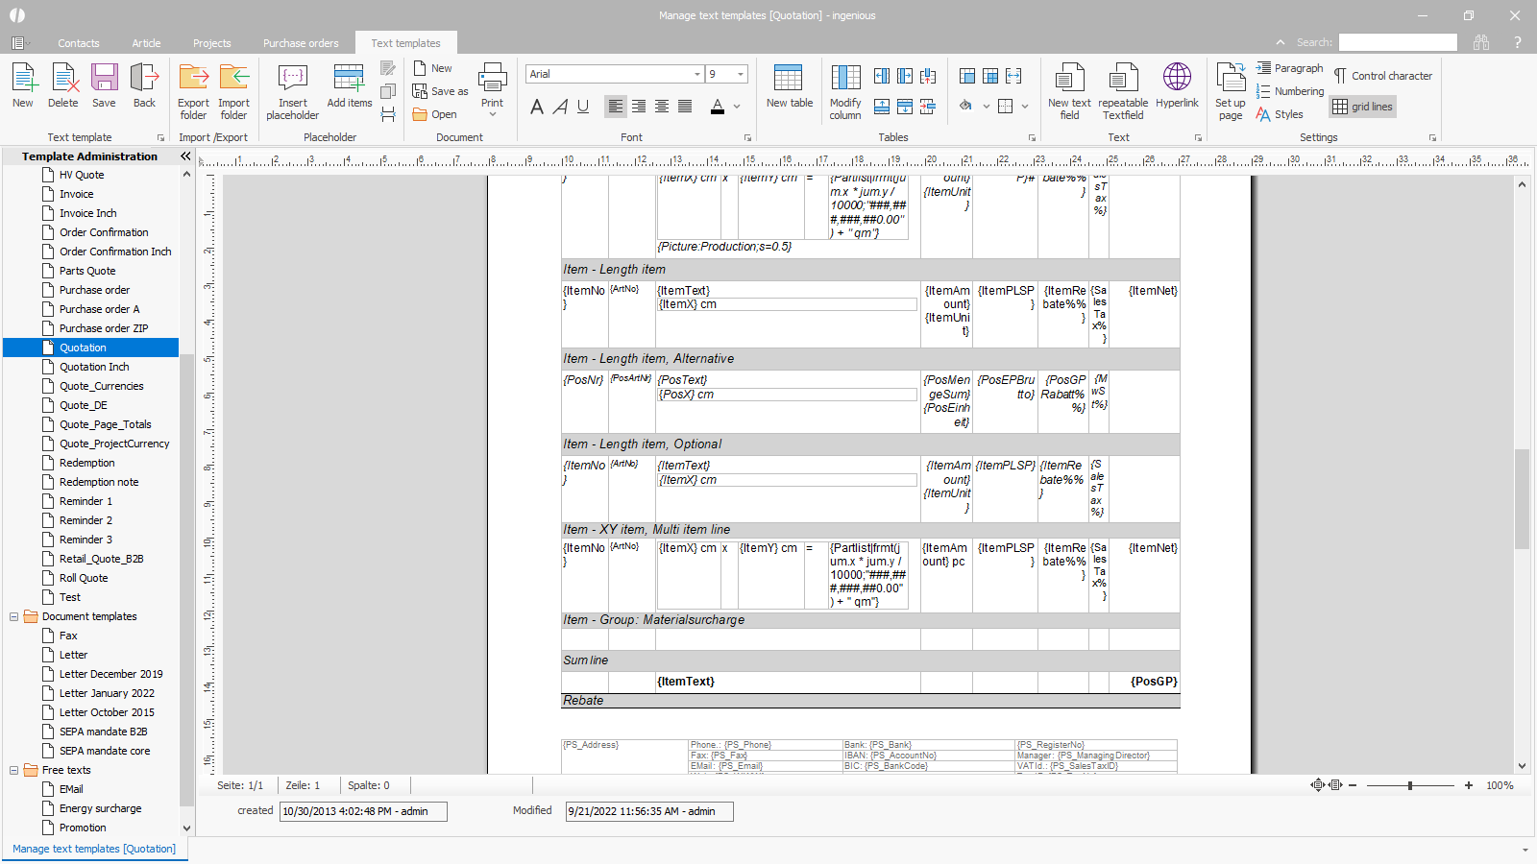Click the Modify column icon

pos(845,79)
